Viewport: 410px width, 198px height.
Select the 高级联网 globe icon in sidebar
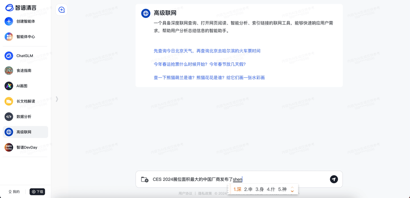click(9, 132)
